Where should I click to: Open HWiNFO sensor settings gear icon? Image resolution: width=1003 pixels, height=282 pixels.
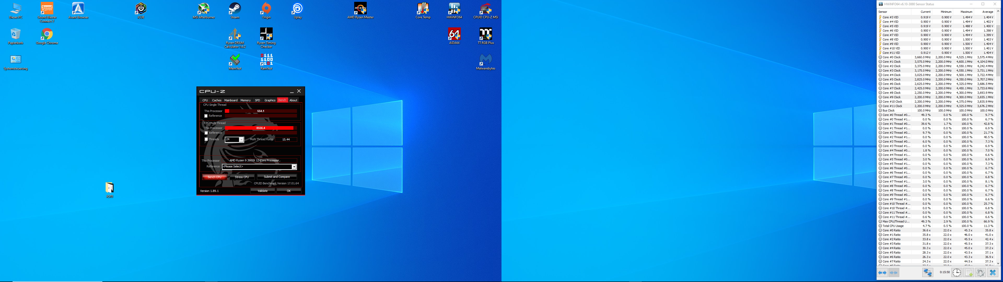(981, 273)
